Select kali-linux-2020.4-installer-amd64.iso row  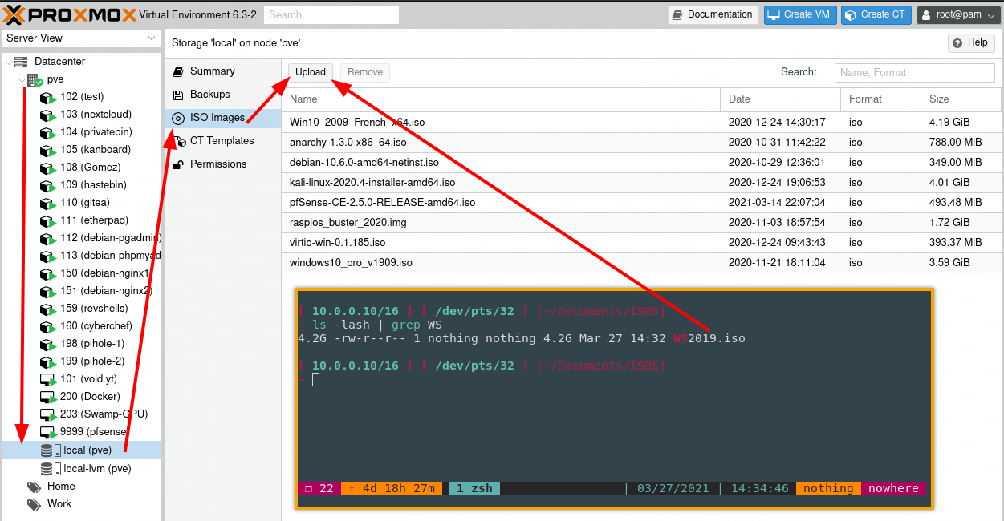pos(642,183)
